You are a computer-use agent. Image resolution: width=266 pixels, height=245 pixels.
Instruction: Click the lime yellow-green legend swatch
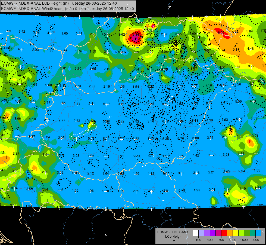point(241,233)
